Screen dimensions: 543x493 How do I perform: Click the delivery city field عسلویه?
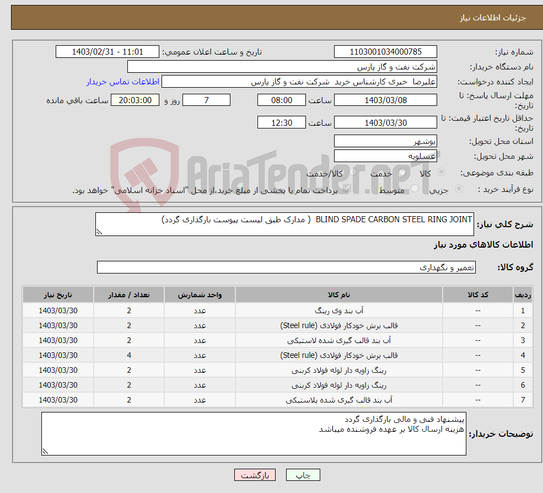coord(385,156)
